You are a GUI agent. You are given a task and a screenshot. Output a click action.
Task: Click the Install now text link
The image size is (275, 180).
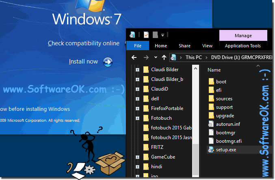point(83,61)
